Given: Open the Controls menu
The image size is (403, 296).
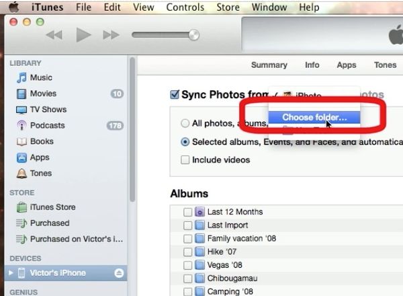Looking at the screenshot, I should click(185, 7).
